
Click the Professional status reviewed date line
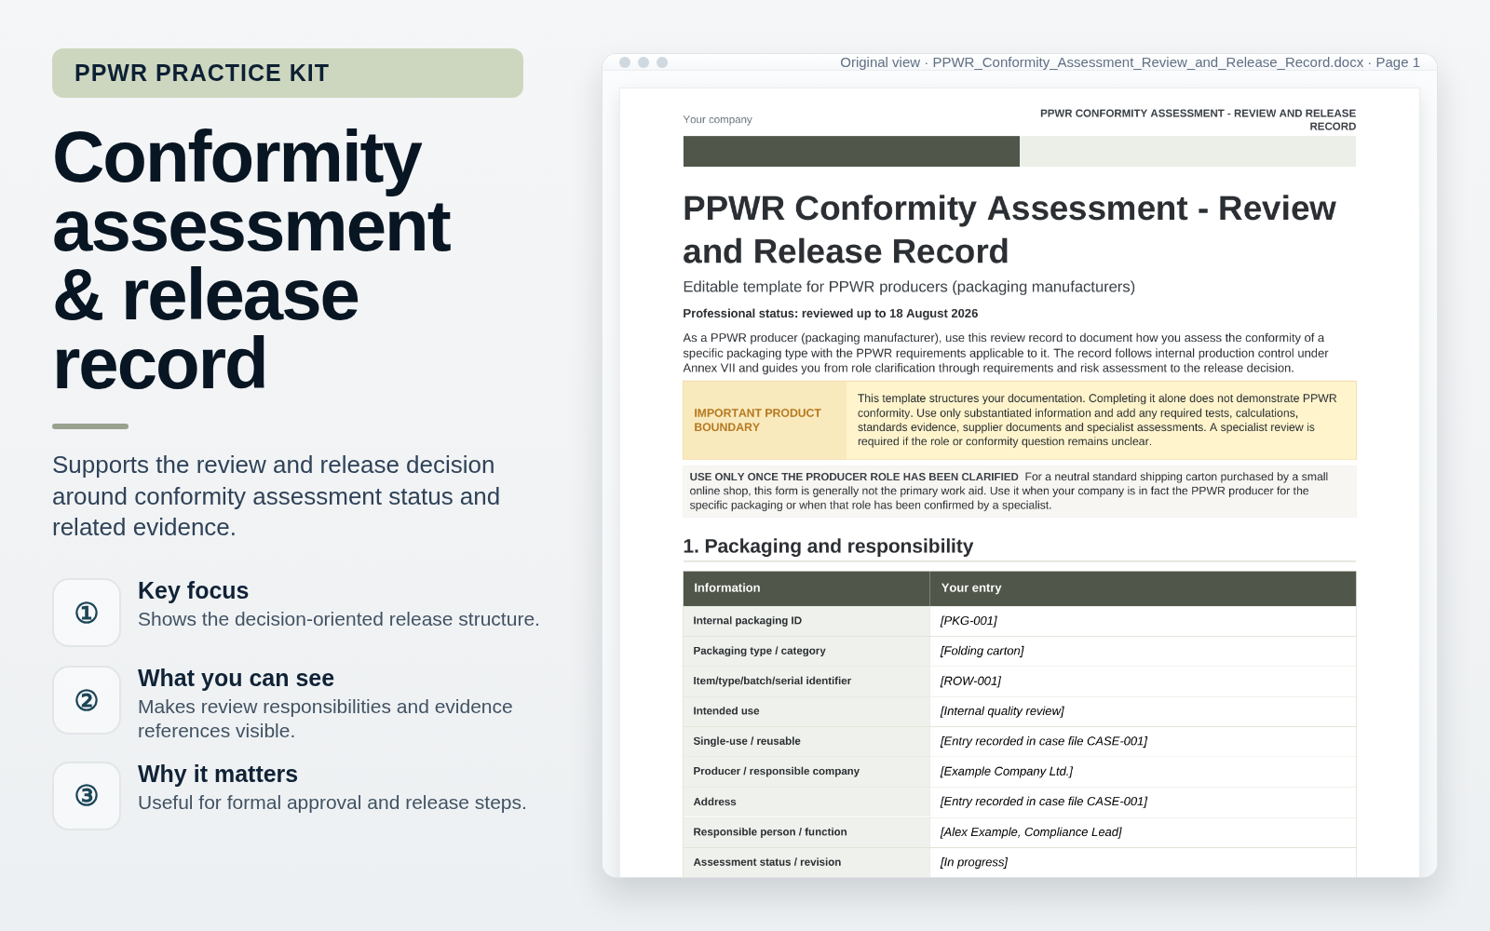(830, 314)
